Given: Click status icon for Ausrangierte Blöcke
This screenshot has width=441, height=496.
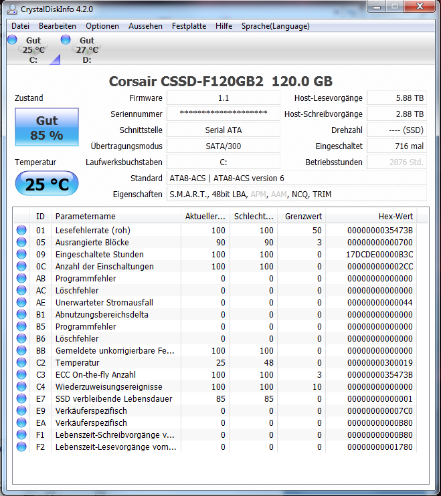Looking at the screenshot, I should [x=21, y=242].
